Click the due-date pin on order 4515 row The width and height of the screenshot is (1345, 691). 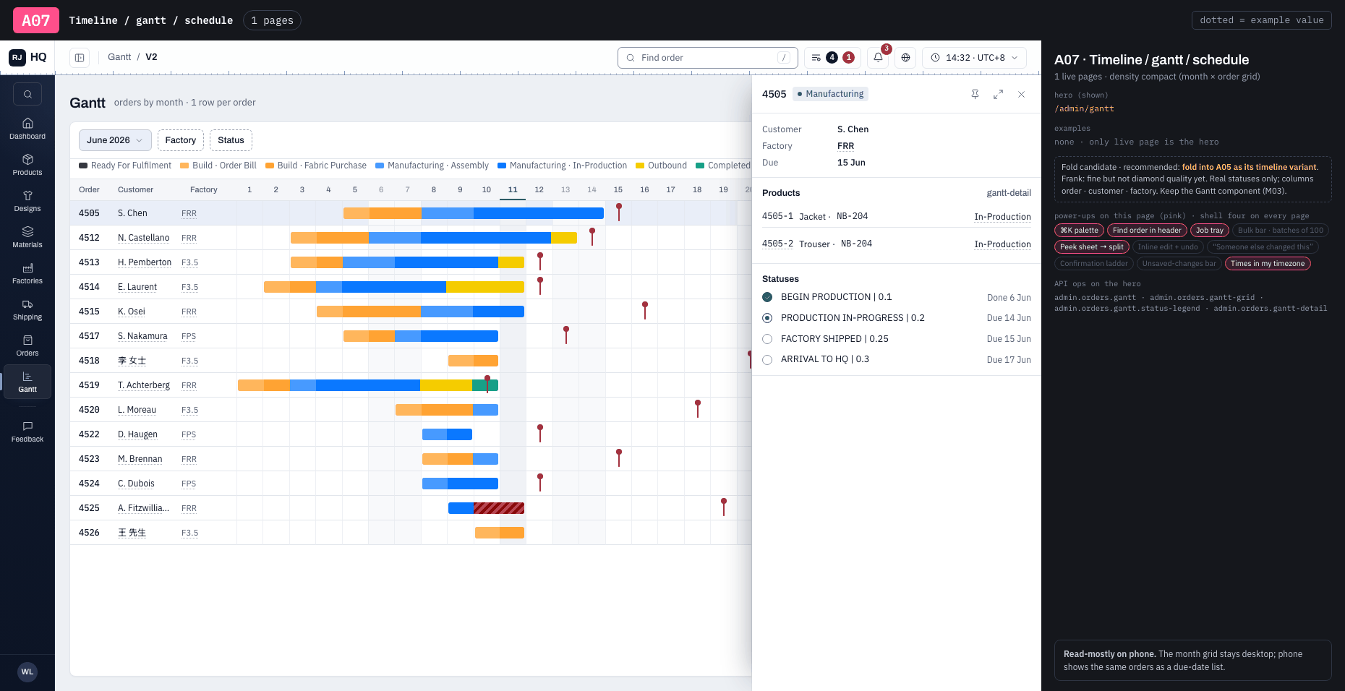point(645,310)
